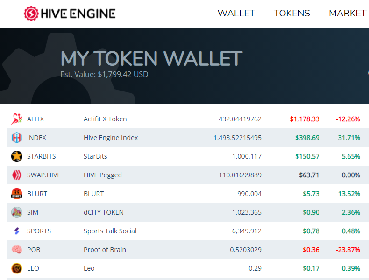Click the -23.87% change

click(348, 250)
